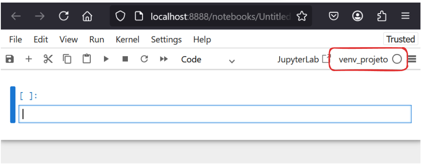Open the browser extensions puzzle icon

(382, 16)
